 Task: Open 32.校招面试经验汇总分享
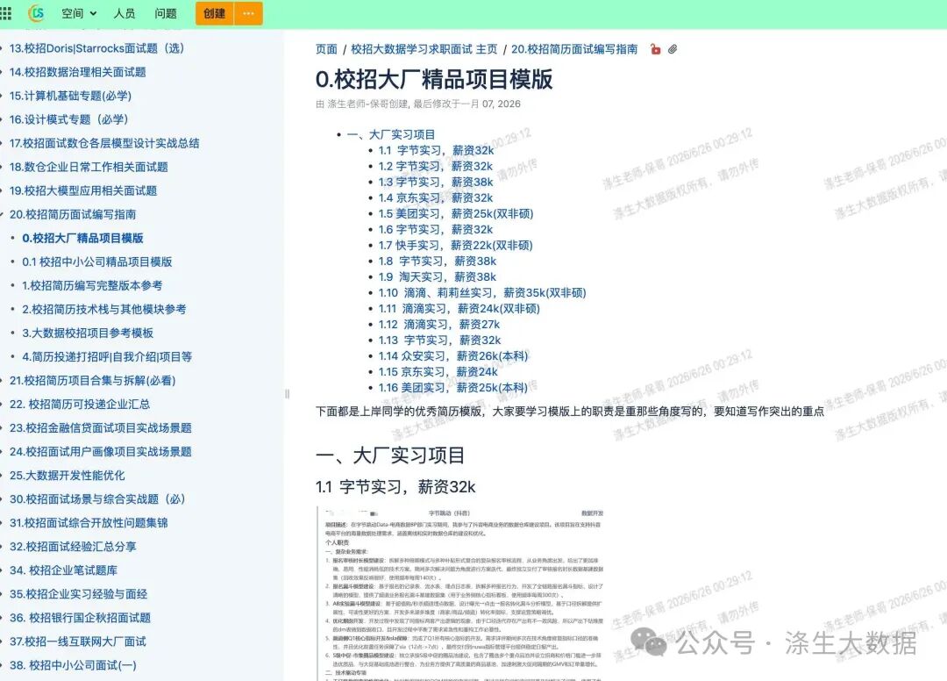click(x=73, y=546)
